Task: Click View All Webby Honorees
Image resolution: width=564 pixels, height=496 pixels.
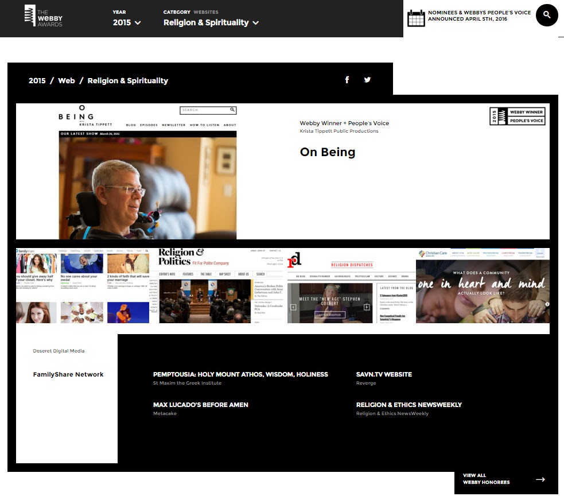Action: point(486,479)
